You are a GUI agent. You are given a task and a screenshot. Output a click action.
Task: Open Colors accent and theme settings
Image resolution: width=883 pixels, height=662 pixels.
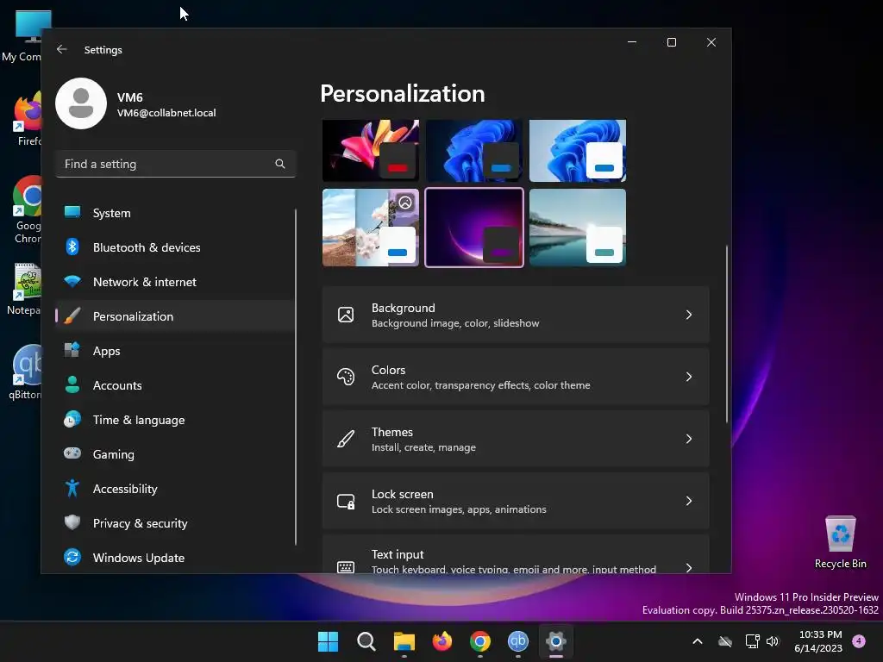[x=516, y=377]
